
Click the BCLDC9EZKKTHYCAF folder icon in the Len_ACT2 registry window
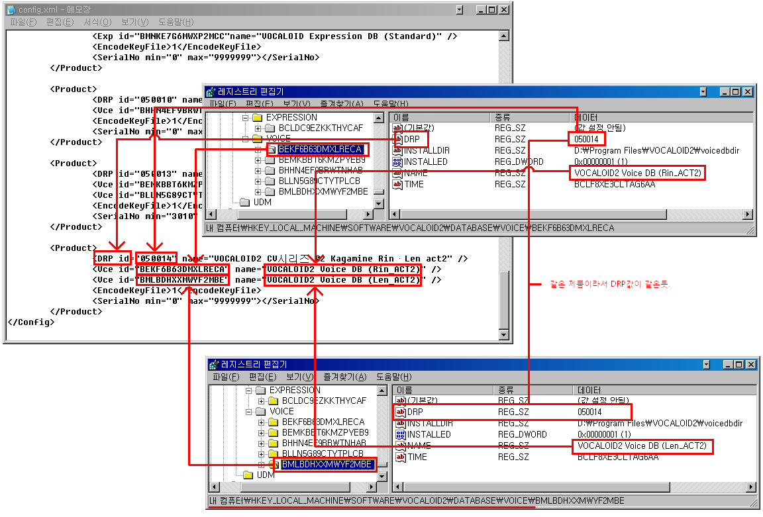pos(274,400)
